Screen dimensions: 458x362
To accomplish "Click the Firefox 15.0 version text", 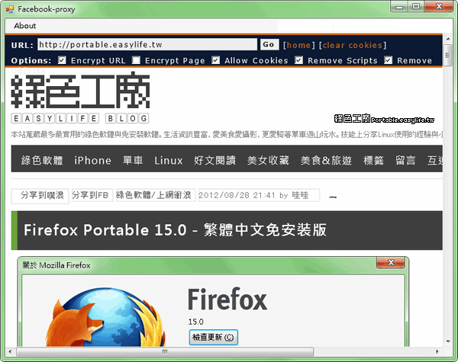I will pos(195,322).
